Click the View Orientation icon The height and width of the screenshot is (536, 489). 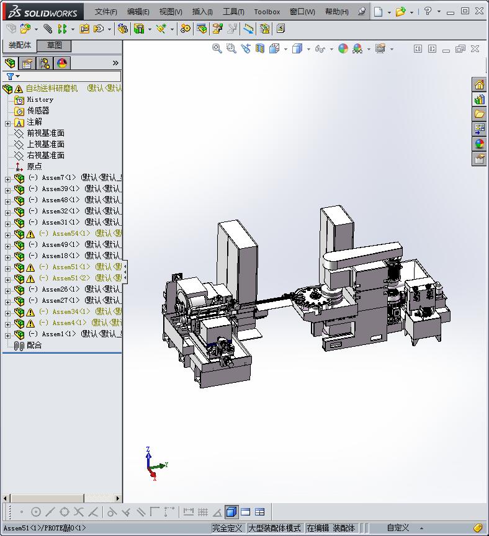pos(274,48)
